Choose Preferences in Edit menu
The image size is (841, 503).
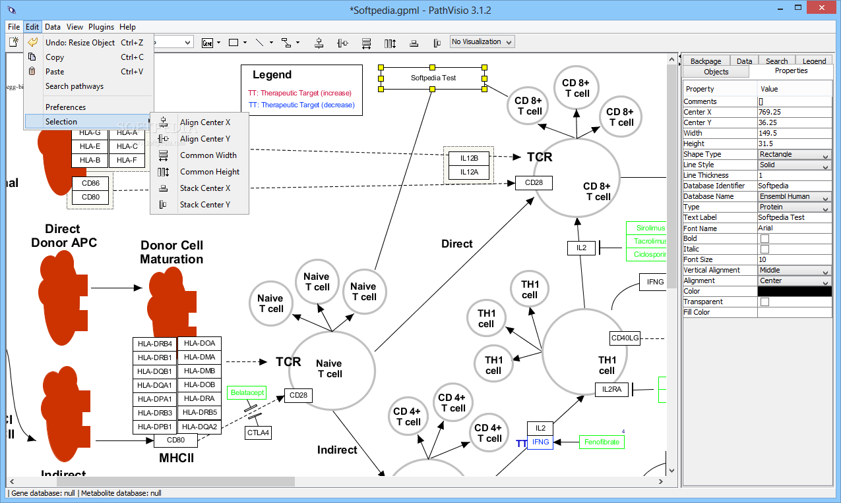click(88, 107)
